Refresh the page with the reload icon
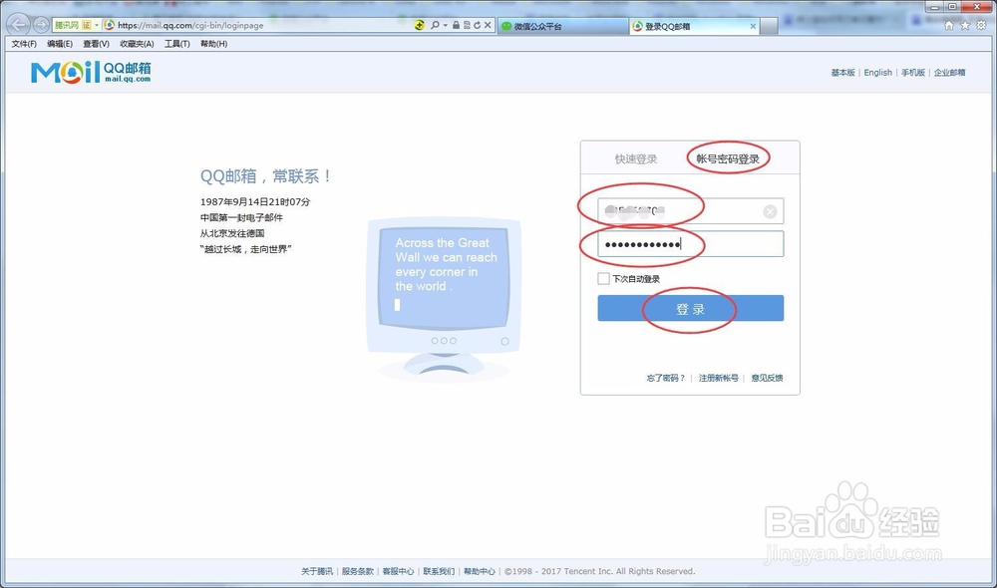 [477, 25]
